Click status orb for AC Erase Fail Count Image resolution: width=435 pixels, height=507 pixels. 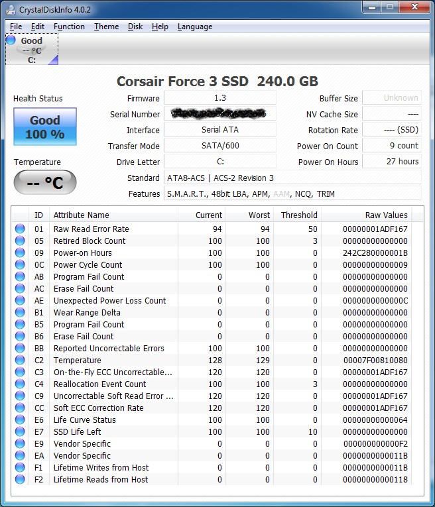(20, 288)
